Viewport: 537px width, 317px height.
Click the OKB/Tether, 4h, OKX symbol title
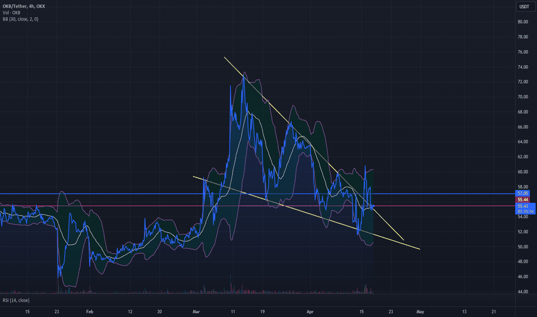tap(24, 6)
